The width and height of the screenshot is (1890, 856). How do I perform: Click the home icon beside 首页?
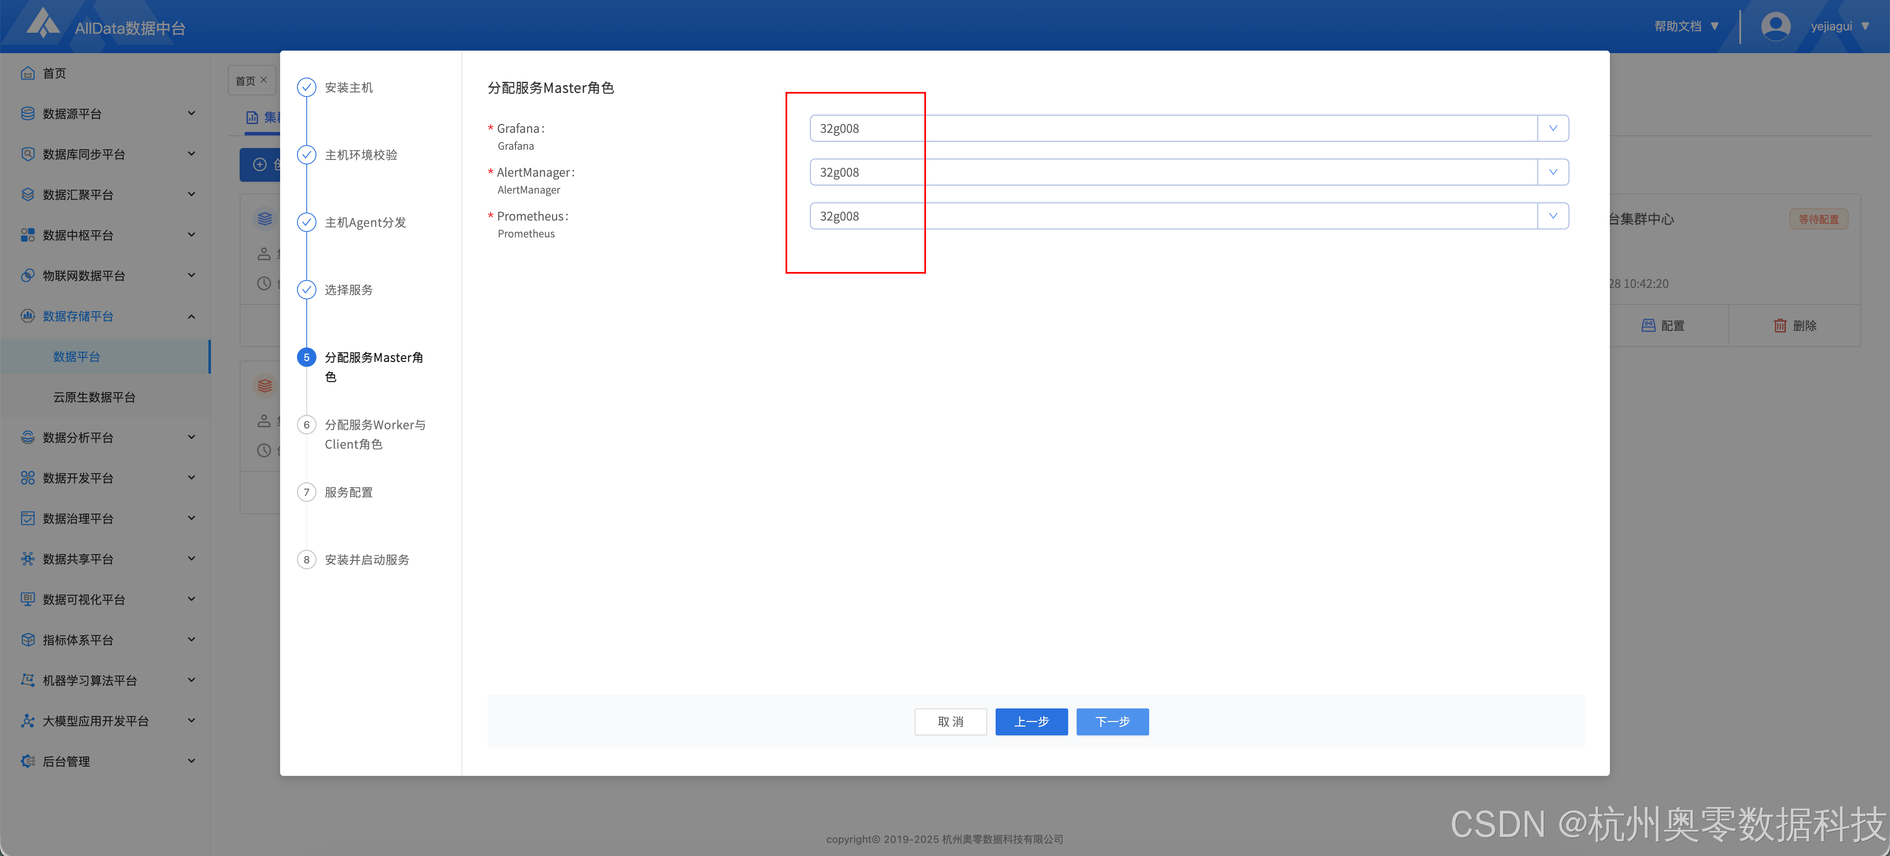coord(28,73)
